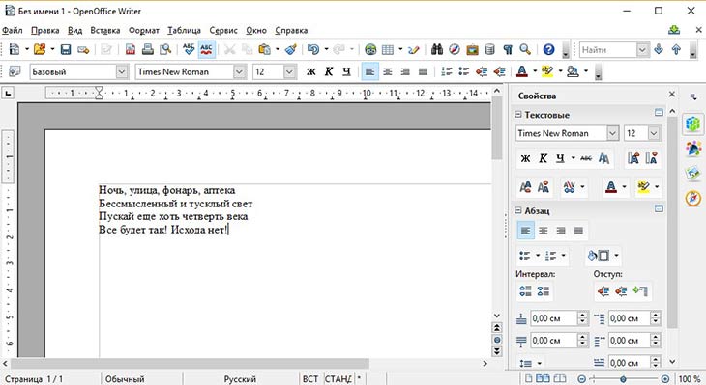Toggle Justified alignment in formatting toolbar

(x=423, y=71)
